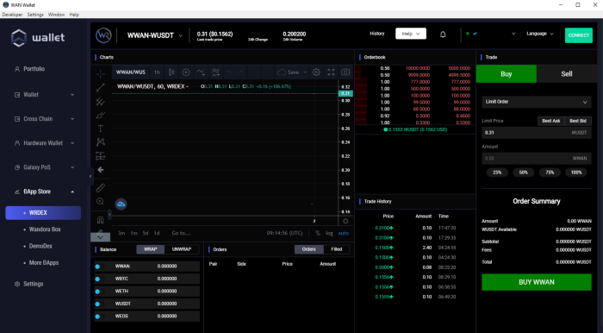Image resolution: width=603 pixels, height=333 pixels.
Task: Redo chart action
Action: (x=240, y=72)
